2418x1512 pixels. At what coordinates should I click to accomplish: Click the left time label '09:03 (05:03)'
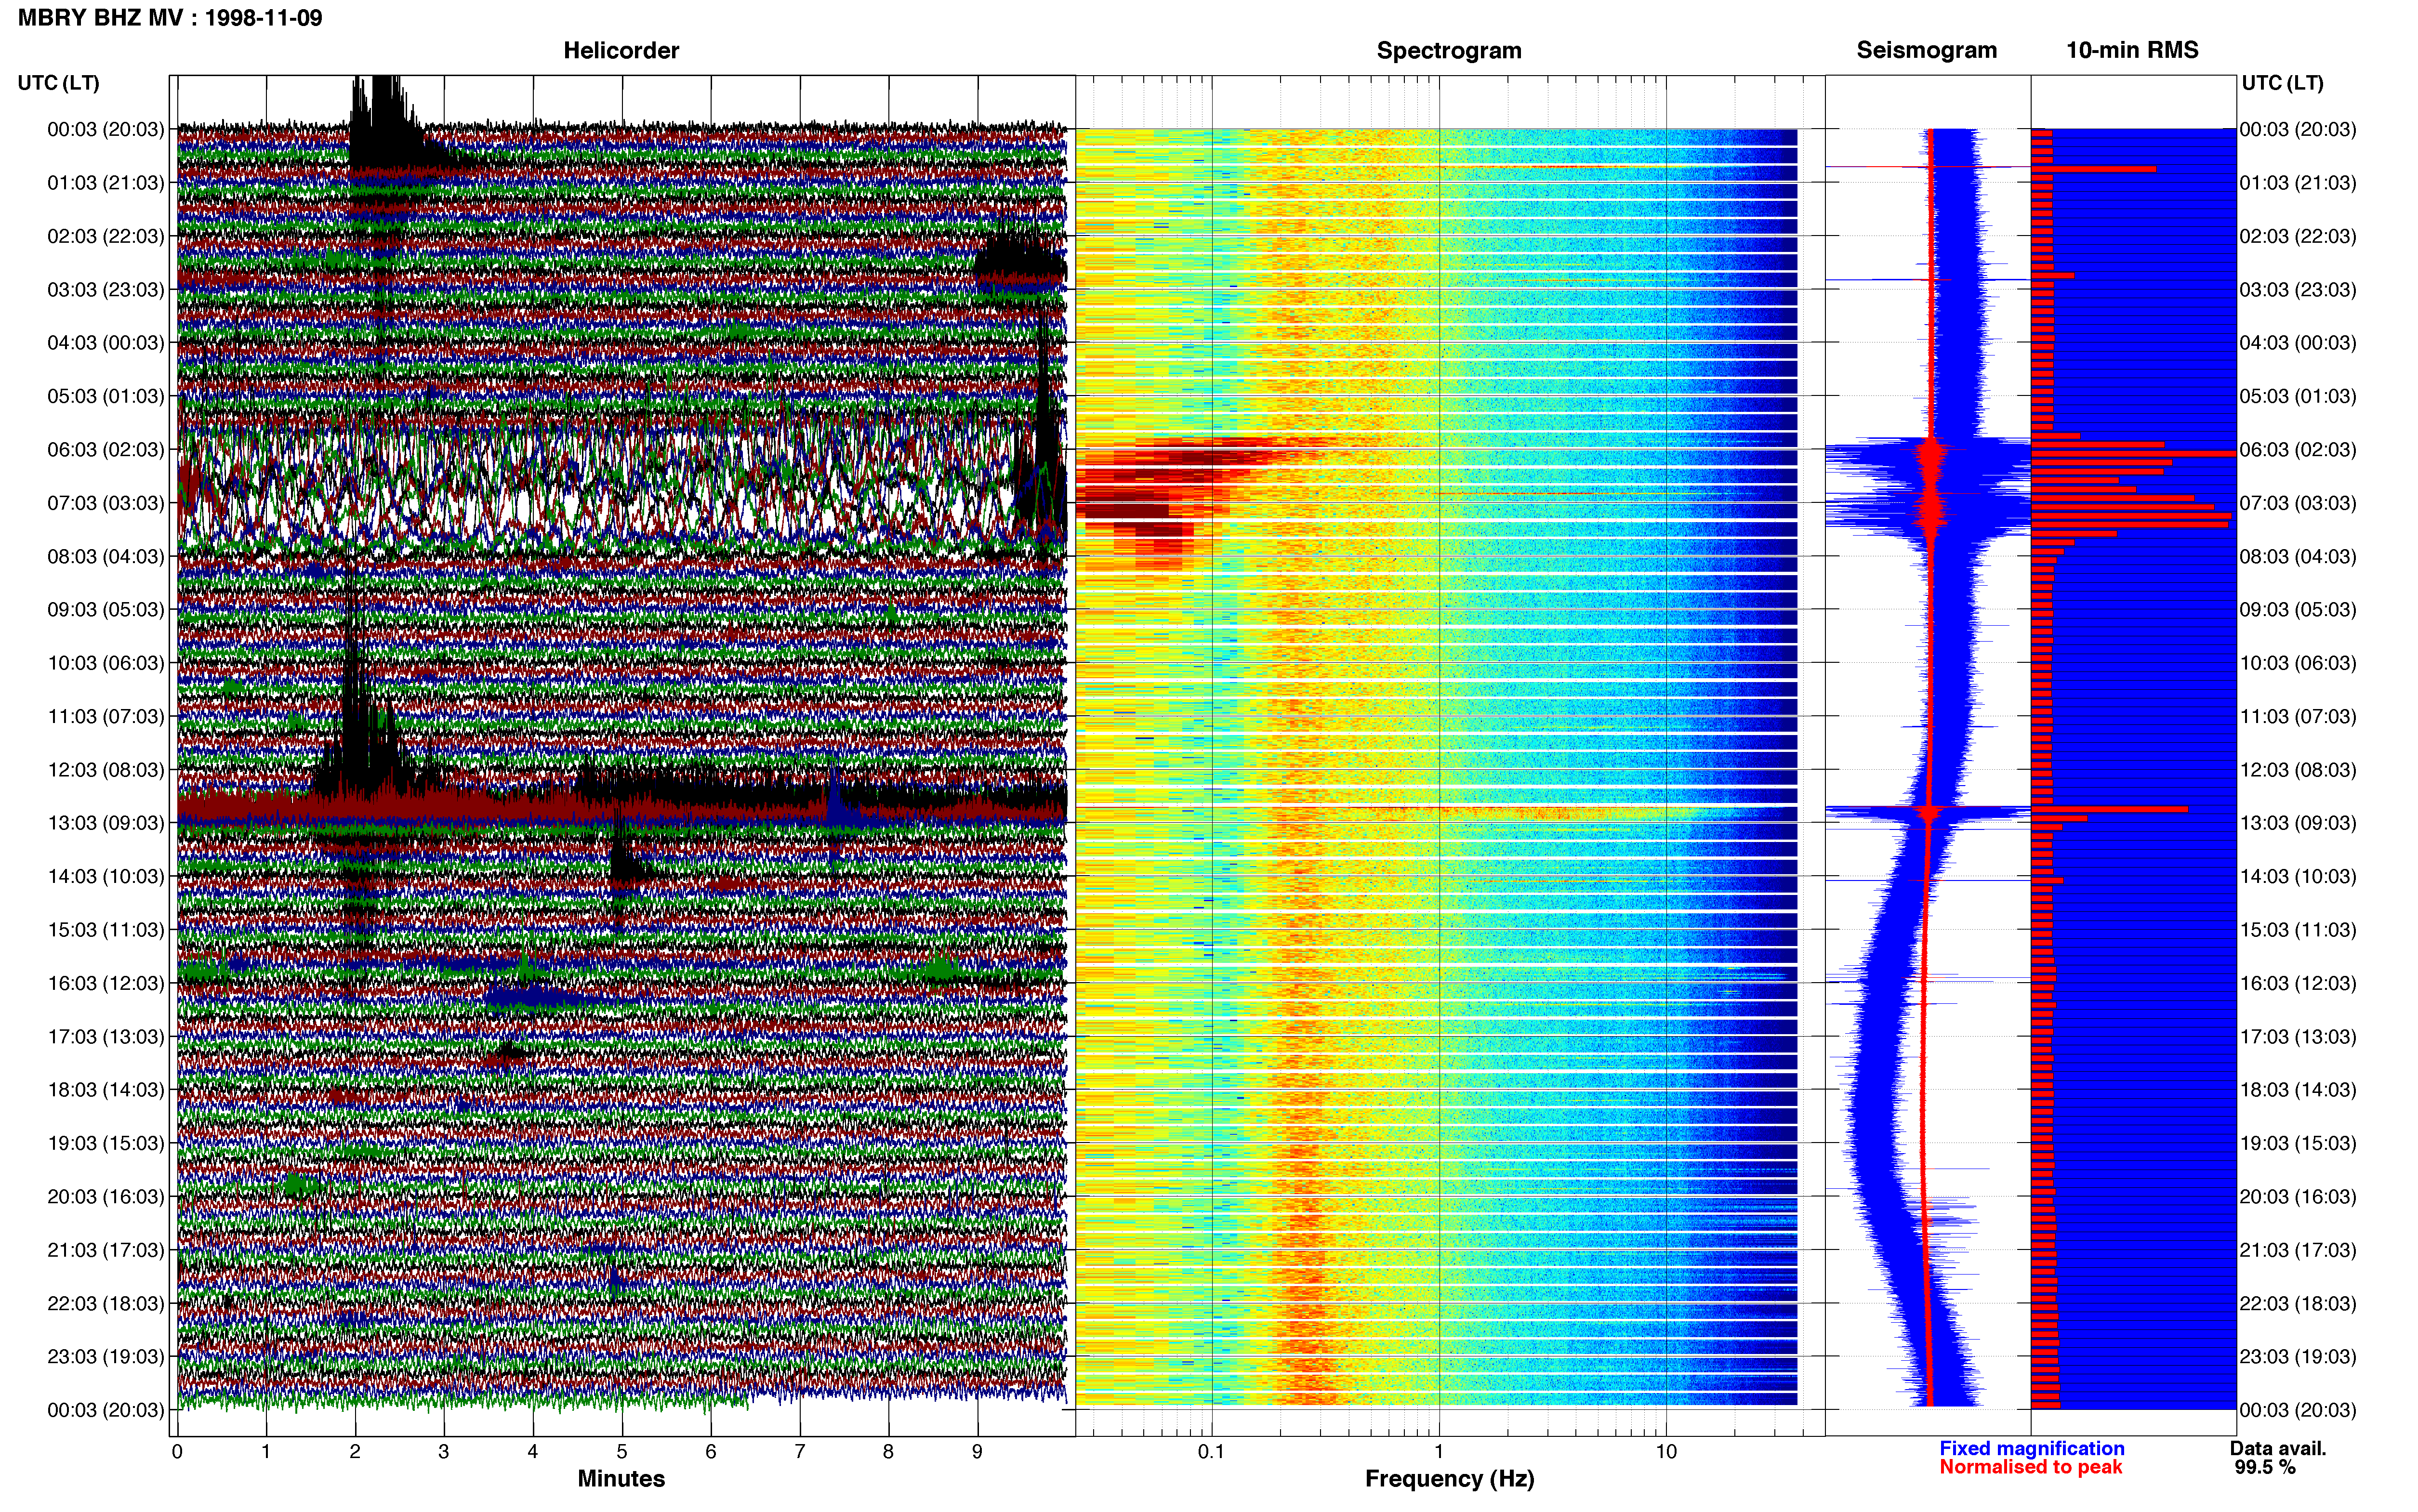[x=106, y=610]
